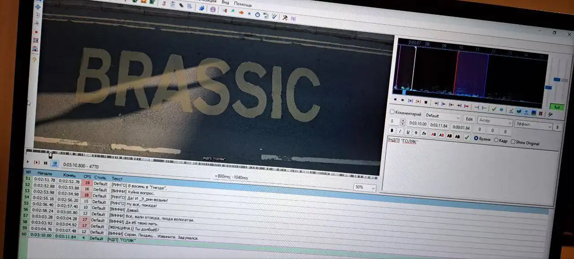Select the Кадр radio button
The width and height of the screenshot is (574, 259).
click(x=500, y=140)
